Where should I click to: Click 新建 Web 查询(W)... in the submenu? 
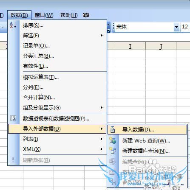pyautogui.click(x=147, y=141)
